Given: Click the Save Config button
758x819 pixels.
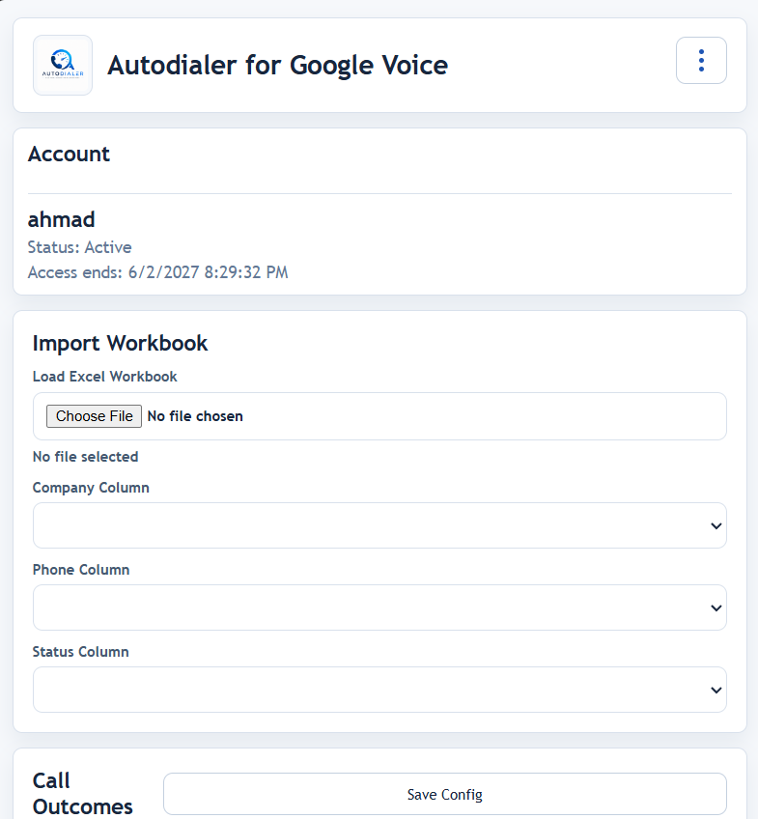Looking at the screenshot, I should [445, 794].
